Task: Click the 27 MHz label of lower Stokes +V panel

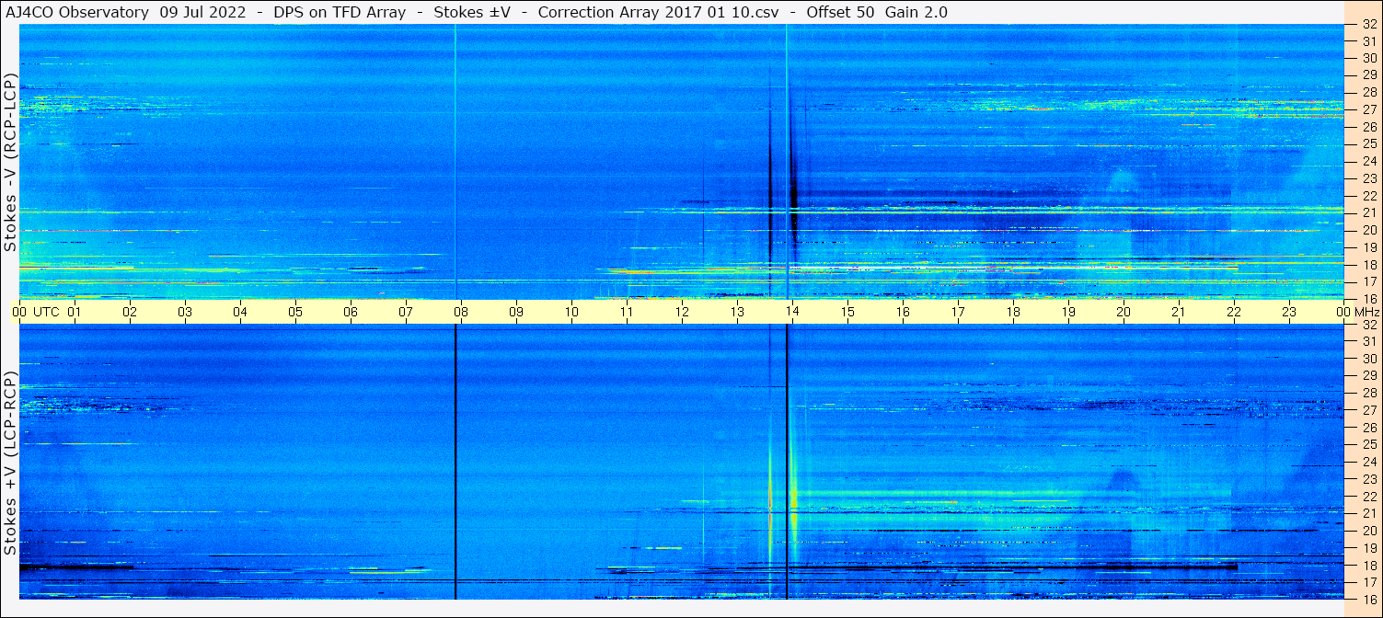Action: [x=1368, y=410]
